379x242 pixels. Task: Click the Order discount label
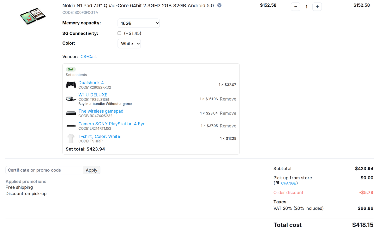[288, 193]
